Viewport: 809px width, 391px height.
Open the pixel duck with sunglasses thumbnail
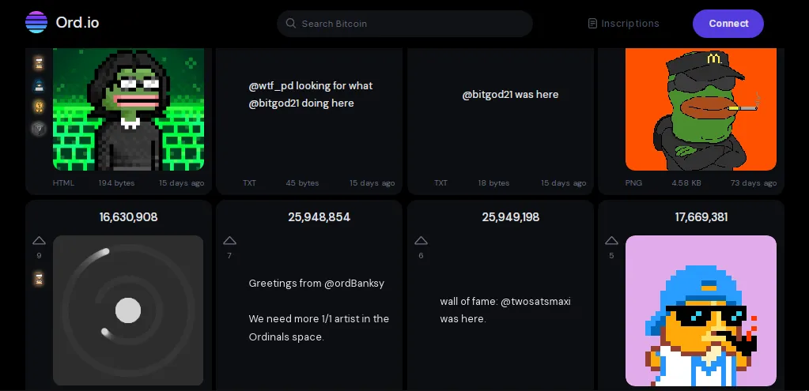point(701,310)
